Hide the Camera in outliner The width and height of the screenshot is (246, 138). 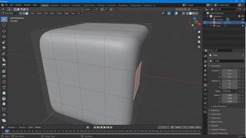tap(243, 20)
